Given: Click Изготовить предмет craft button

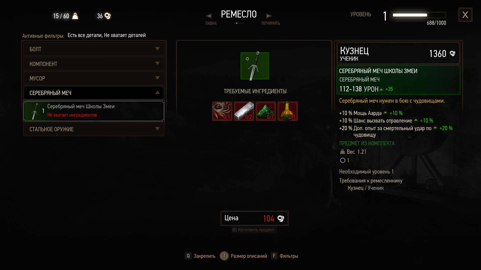Looking at the screenshot, I should [x=253, y=230].
